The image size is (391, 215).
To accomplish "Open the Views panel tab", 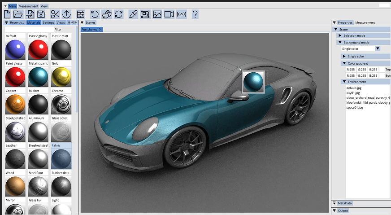I will (x=61, y=22).
